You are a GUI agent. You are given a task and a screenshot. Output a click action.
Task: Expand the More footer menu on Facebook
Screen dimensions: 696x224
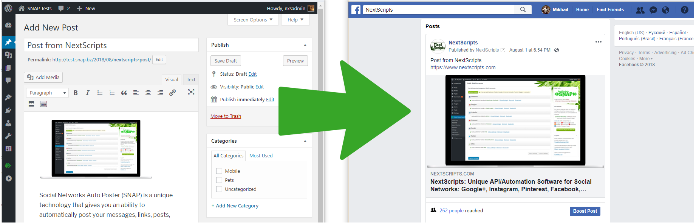(646, 59)
